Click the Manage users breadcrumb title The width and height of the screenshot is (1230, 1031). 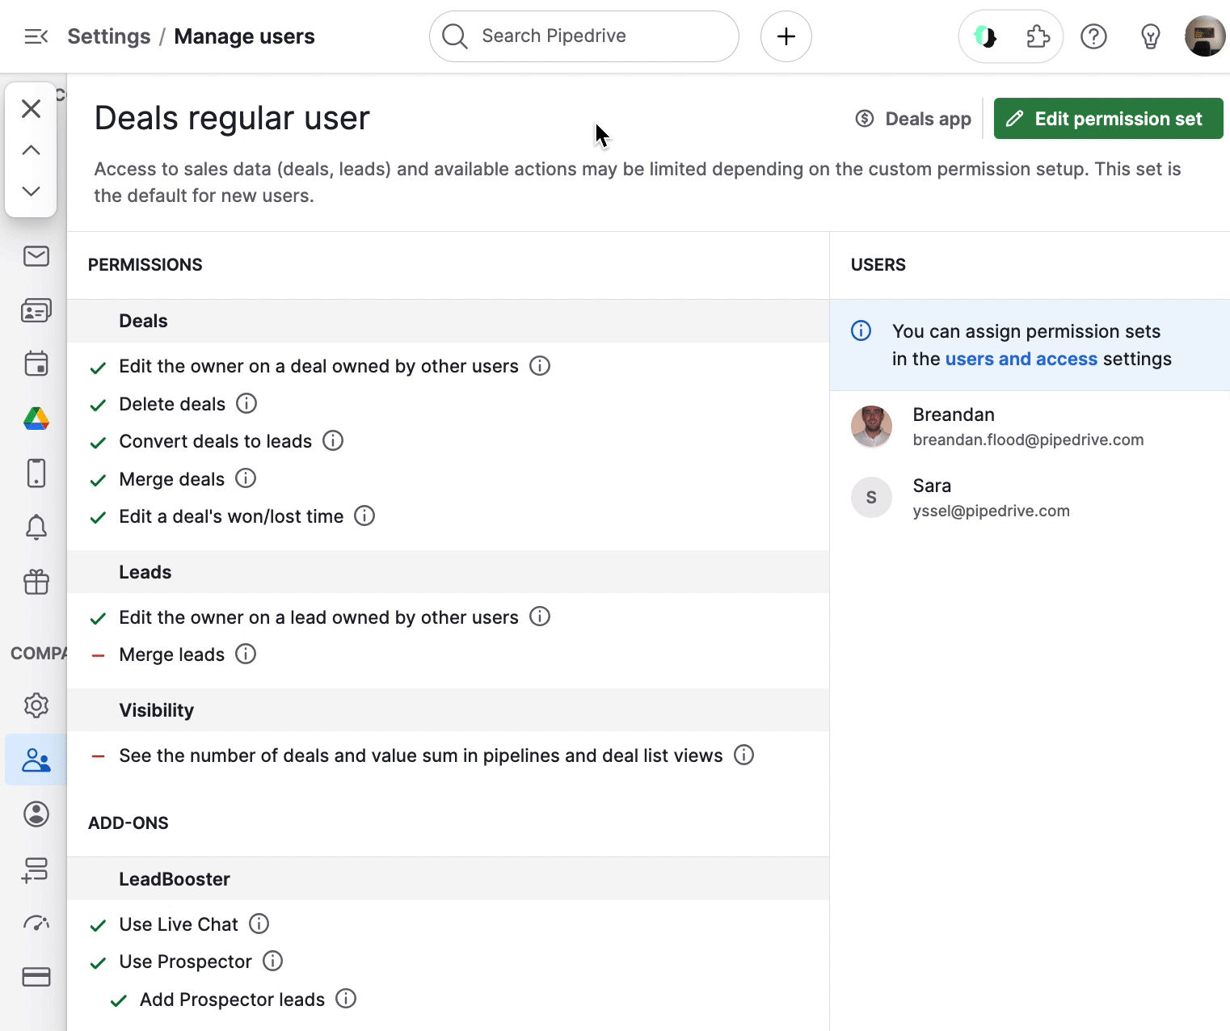coord(244,36)
